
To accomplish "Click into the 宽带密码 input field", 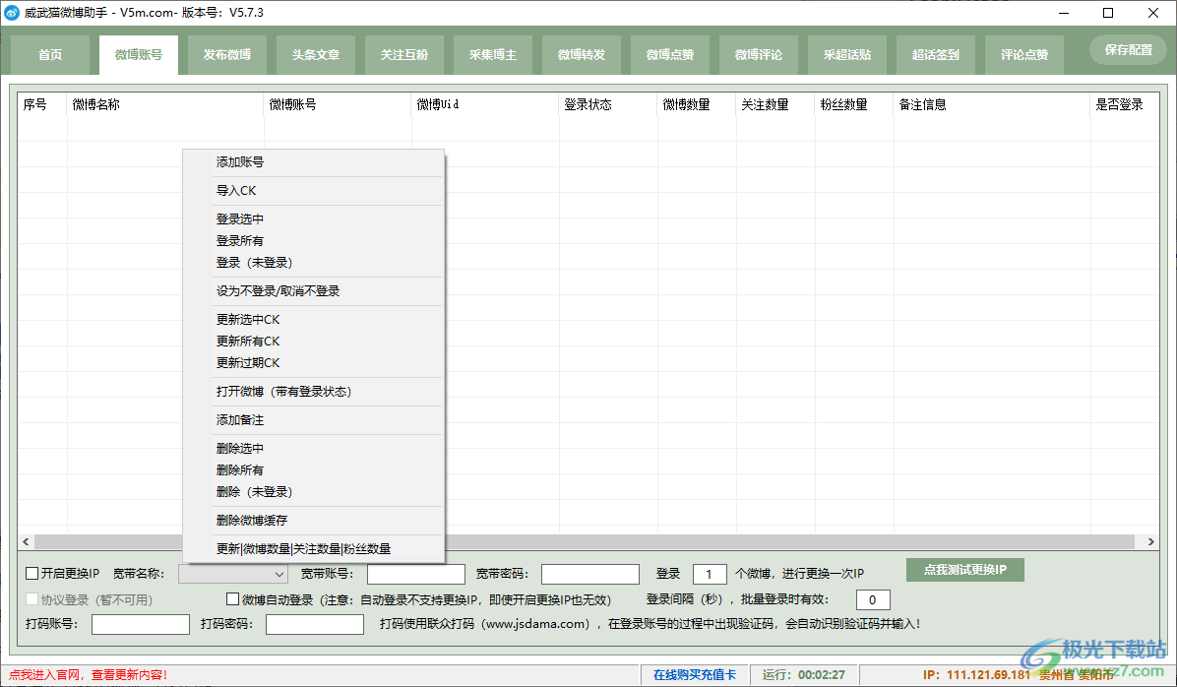I will pos(590,575).
